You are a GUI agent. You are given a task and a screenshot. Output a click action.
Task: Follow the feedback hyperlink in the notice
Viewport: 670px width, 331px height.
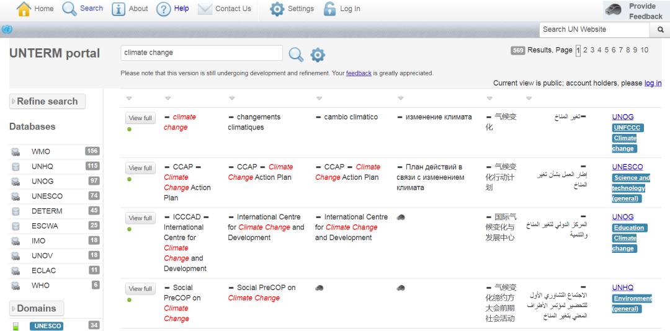click(x=359, y=73)
